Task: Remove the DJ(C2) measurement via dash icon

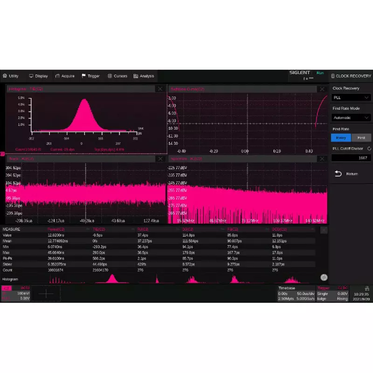Action: pyautogui.click(x=222, y=229)
